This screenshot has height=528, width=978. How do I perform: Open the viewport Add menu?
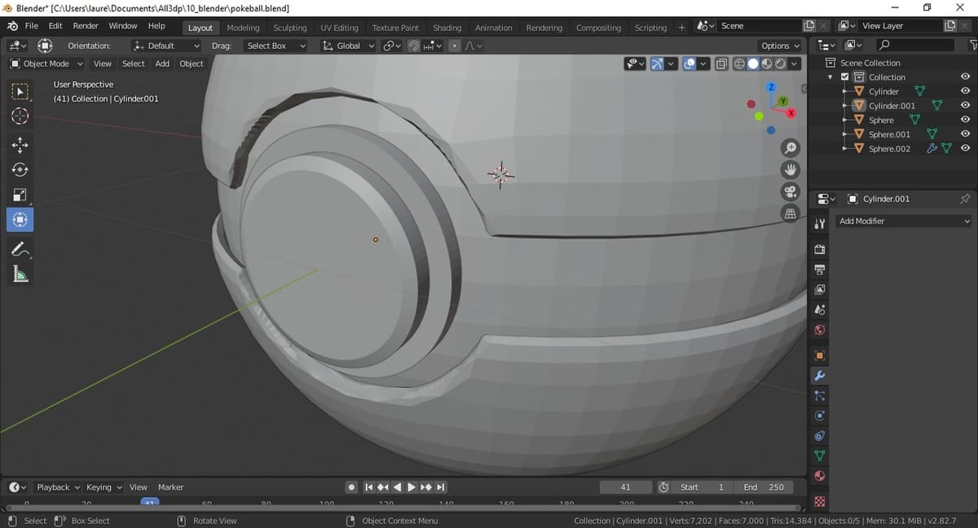tap(162, 64)
